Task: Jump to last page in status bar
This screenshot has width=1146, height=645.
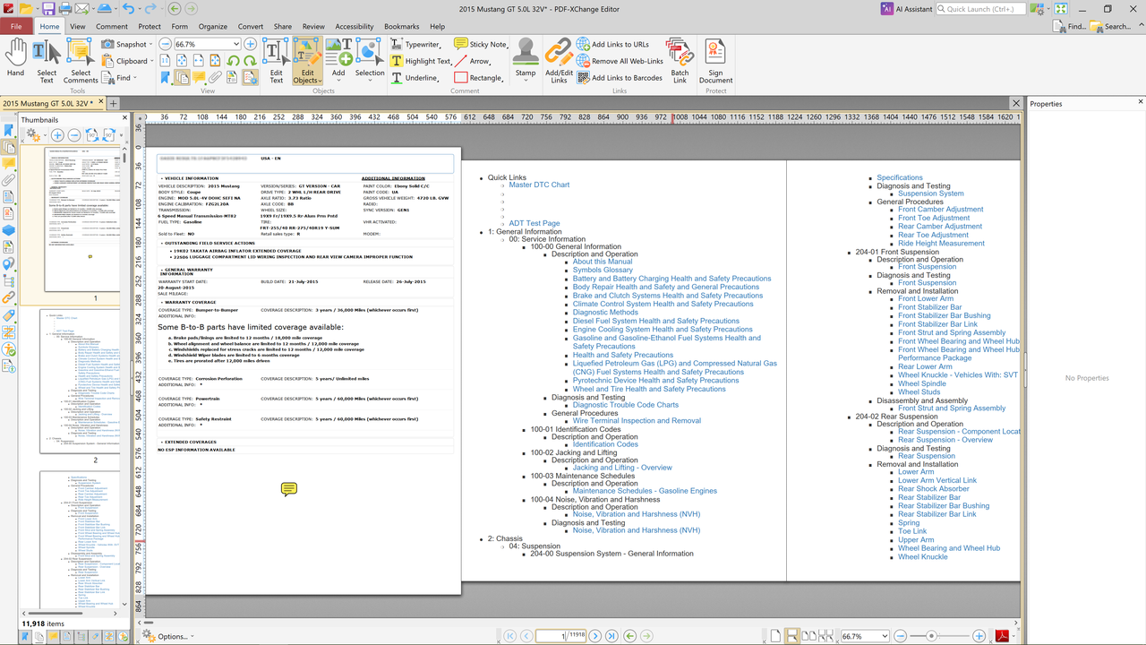Action: 611,636
